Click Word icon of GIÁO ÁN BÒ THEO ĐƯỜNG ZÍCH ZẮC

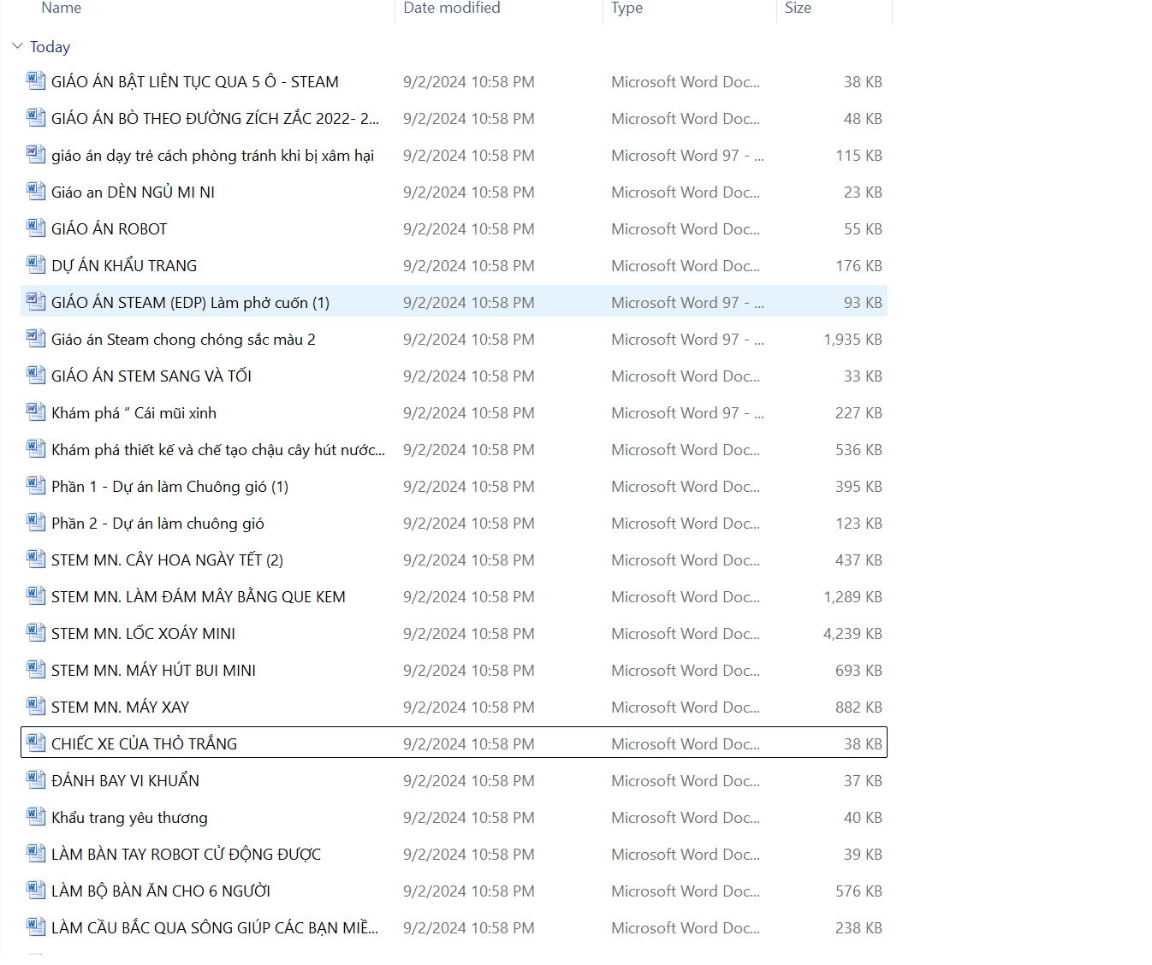click(36, 118)
